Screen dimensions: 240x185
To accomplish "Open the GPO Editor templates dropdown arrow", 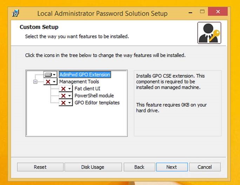I will tap(69, 103).
